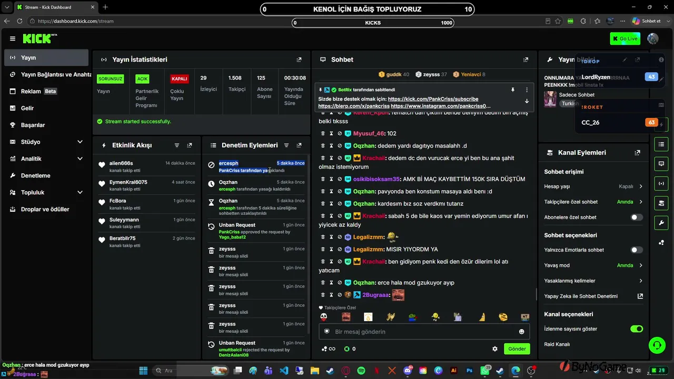This screenshot has width=674, height=379.
Task: Click the Unban Request approved entry
Action: pos(256,231)
